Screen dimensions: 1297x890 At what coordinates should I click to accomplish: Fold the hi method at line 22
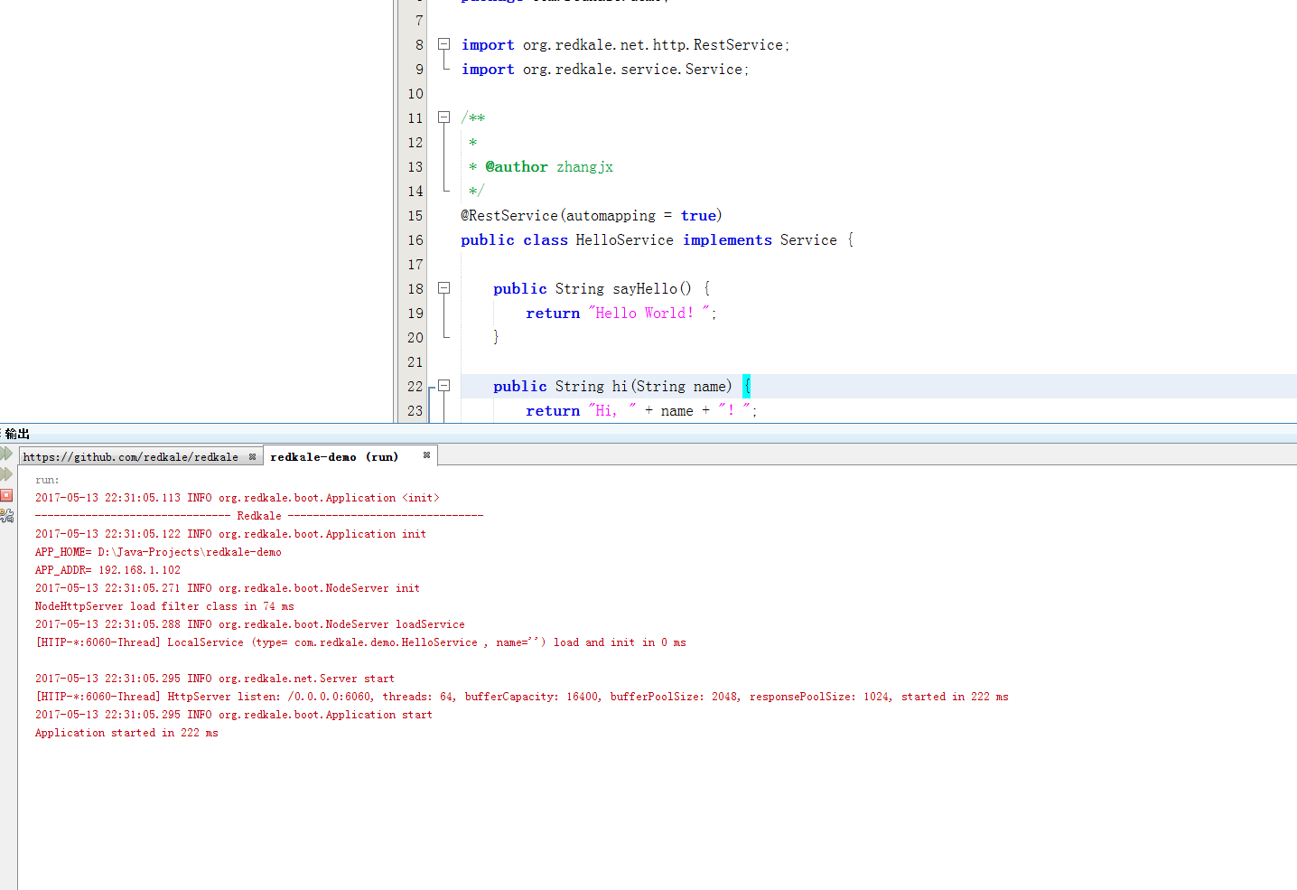click(443, 386)
